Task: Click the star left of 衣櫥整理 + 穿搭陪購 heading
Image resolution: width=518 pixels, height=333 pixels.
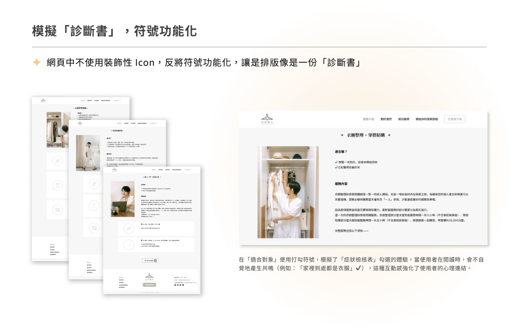Action: point(342,135)
